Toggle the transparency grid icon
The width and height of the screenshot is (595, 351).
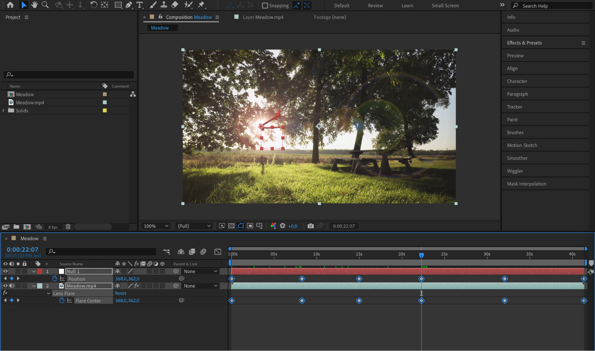coord(231,226)
